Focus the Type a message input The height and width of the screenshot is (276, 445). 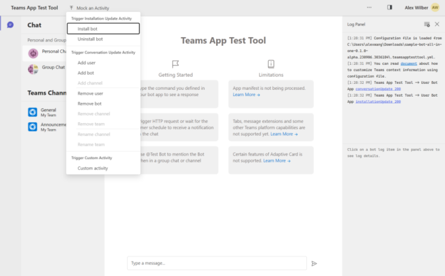coord(217,263)
